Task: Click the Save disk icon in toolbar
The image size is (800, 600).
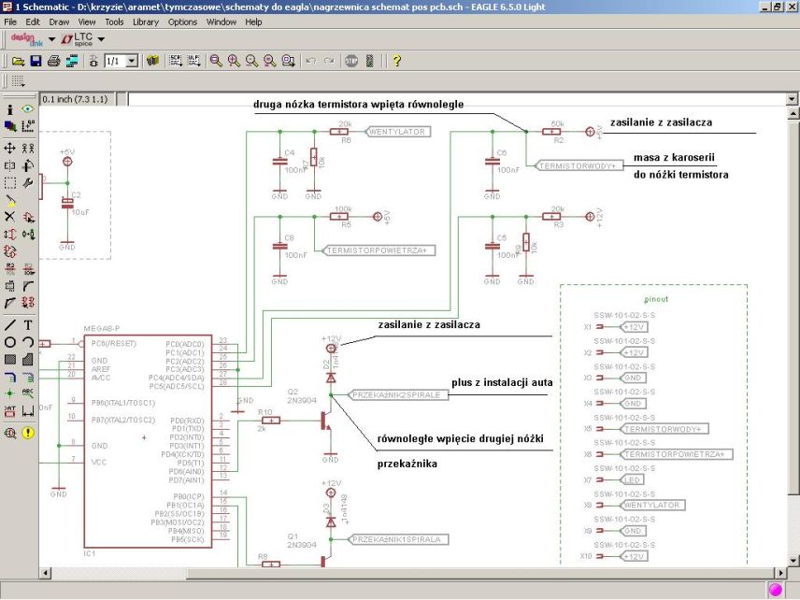Action: click(x=36, y=61)
